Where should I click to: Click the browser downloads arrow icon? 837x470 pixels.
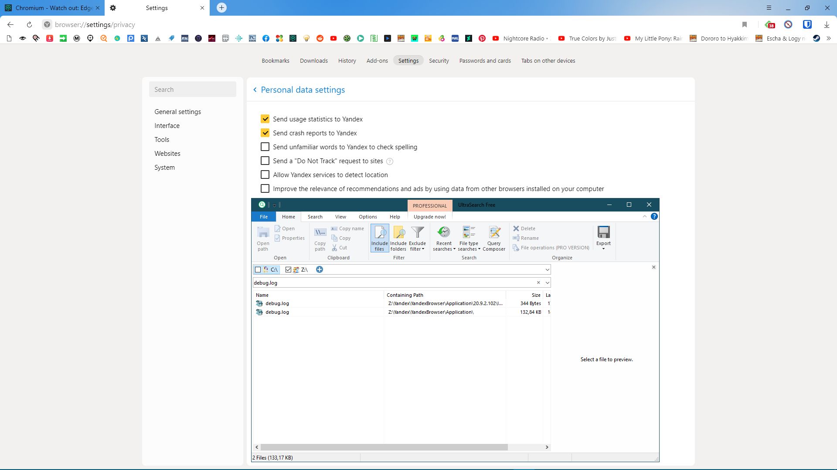[x=827, y=25]
